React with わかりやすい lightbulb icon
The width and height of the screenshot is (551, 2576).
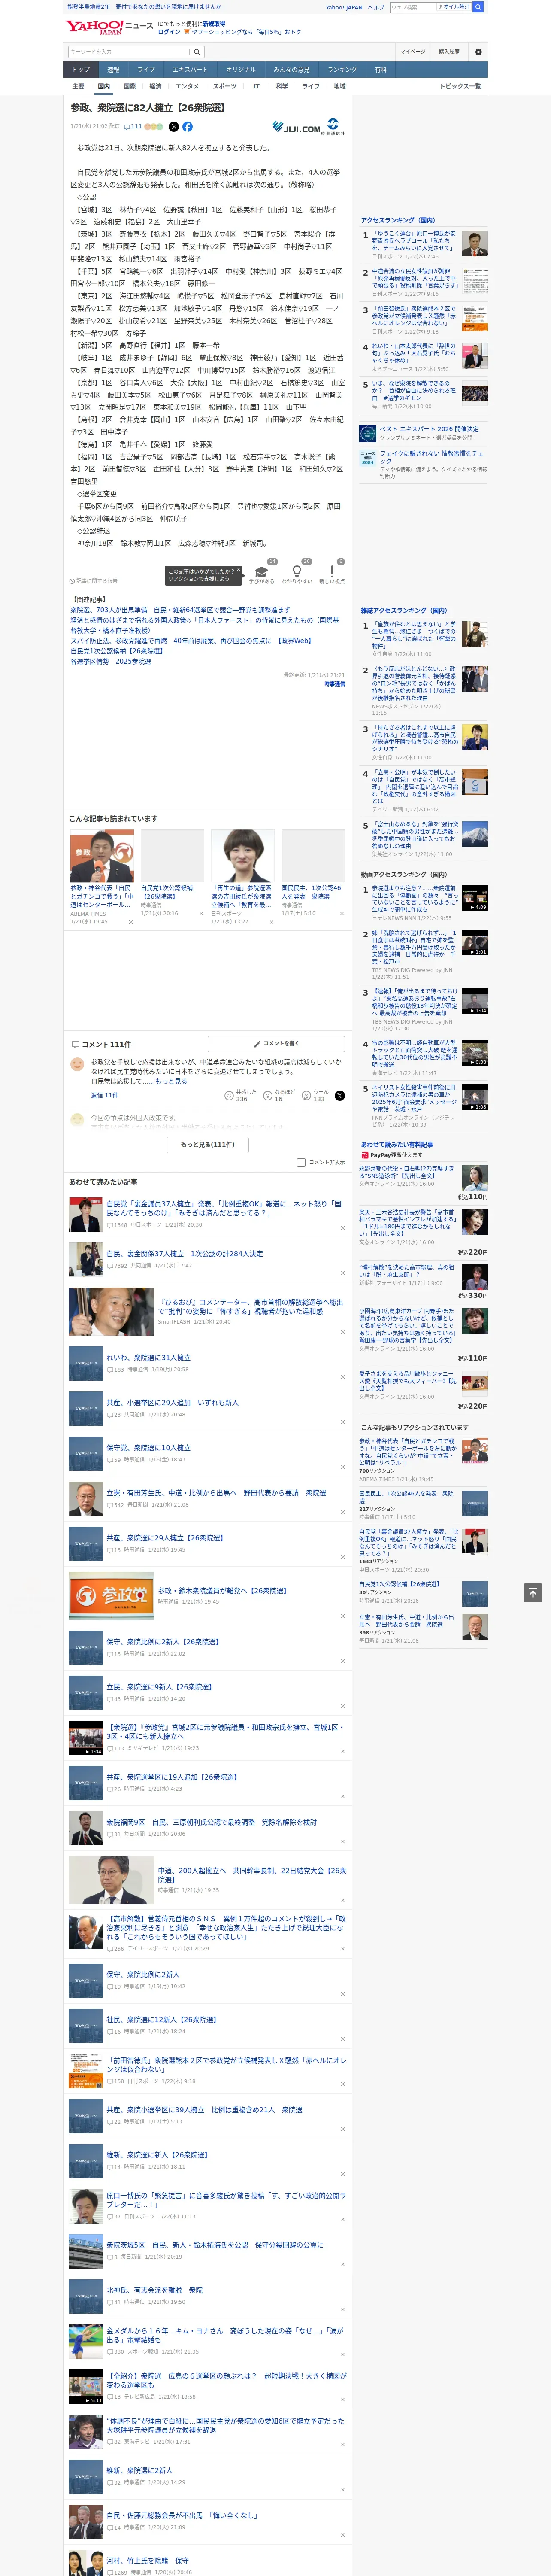click(x=297, y=572)
